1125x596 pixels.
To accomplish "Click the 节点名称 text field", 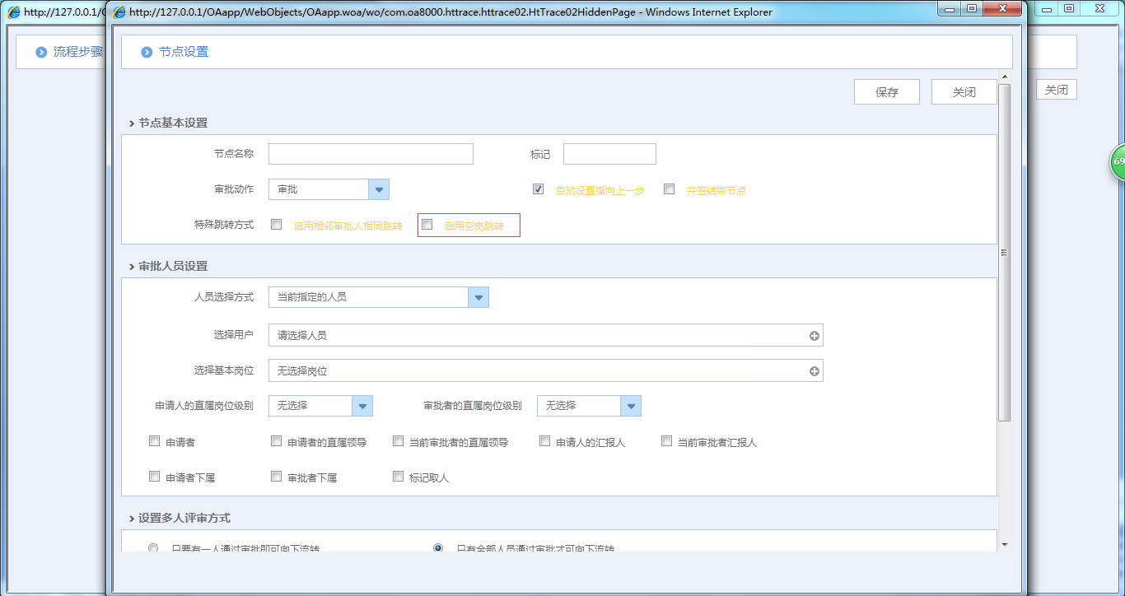I will click(x=371, y=154).
